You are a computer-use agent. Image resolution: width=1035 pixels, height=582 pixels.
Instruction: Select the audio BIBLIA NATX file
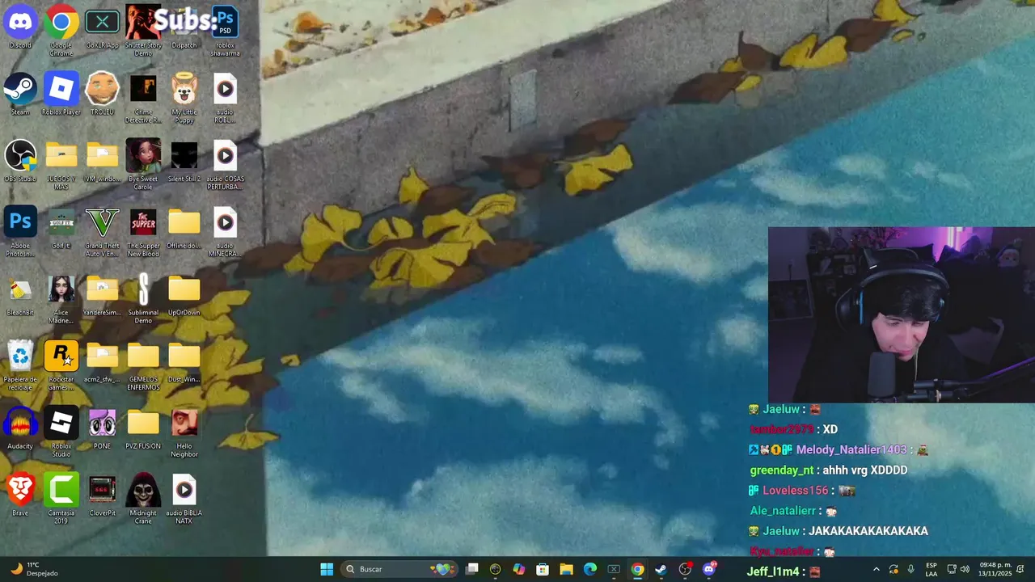(184, 499)
